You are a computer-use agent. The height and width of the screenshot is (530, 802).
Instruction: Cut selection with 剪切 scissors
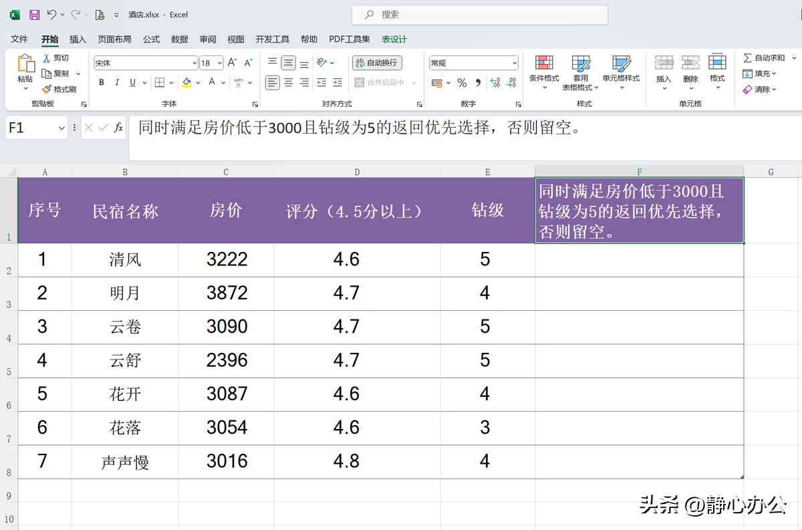[x=55, y=58]
